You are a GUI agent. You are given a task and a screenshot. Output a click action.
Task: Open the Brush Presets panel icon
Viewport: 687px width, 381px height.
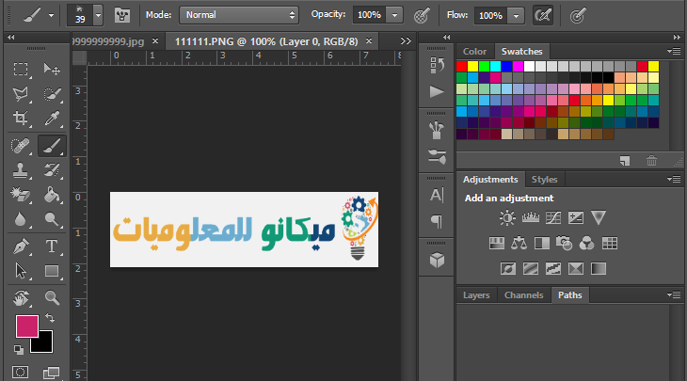tap(437, 130)
